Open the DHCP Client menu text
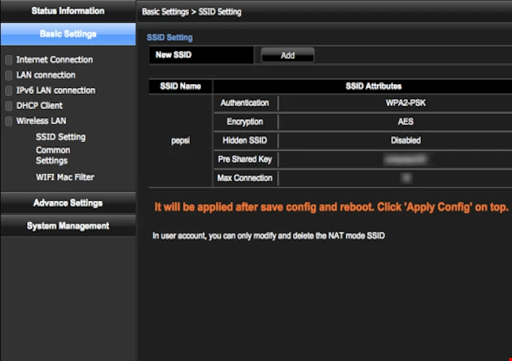512x361 pixels. [39, 106]
